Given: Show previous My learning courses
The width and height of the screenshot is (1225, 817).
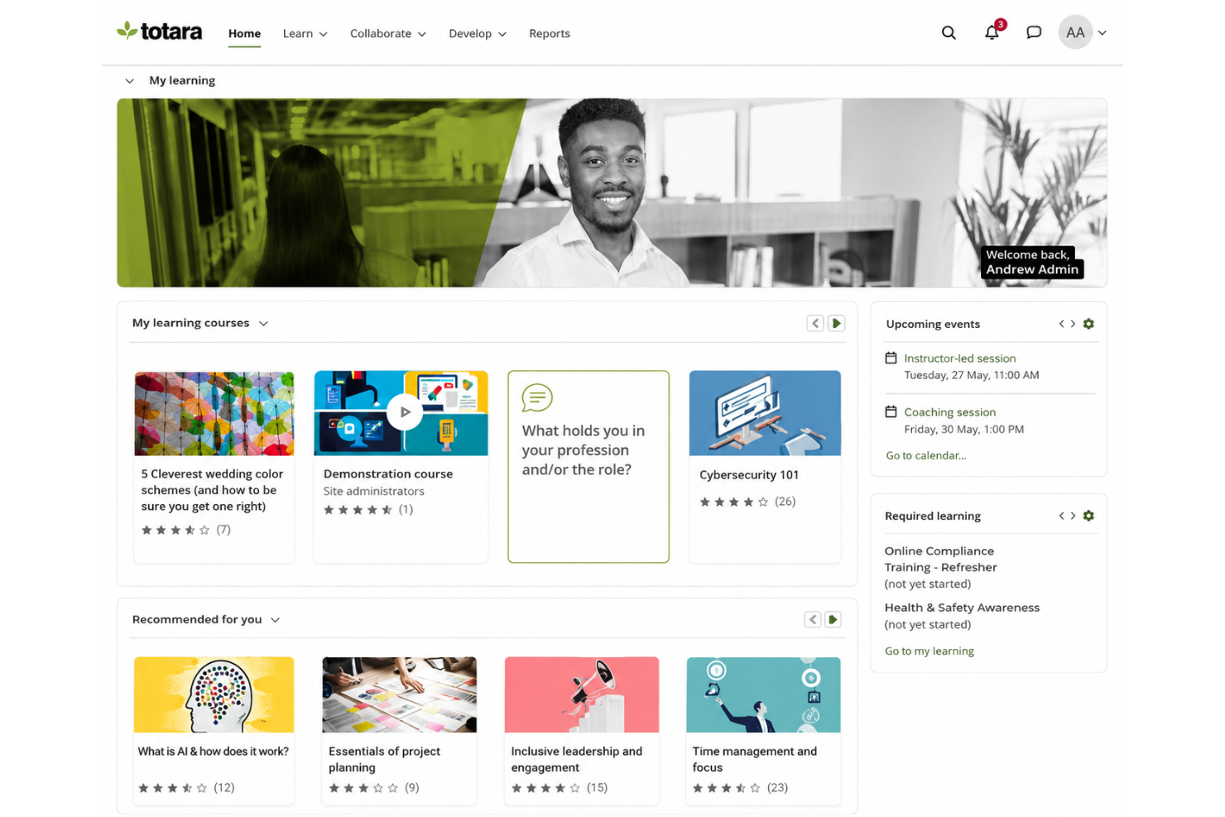Looking at the screenshot, I should tap(815, 323).
